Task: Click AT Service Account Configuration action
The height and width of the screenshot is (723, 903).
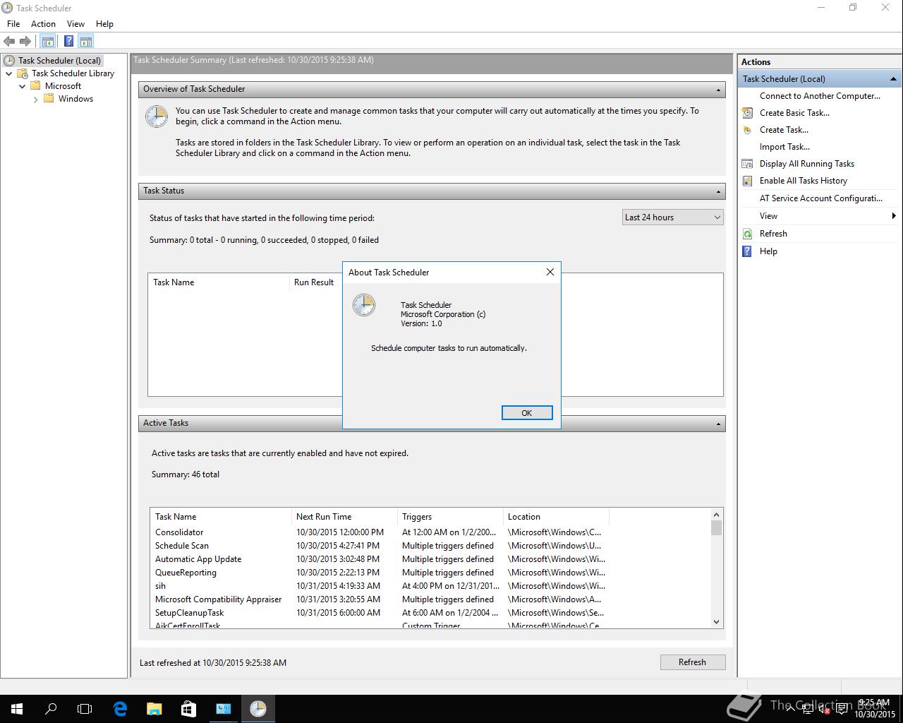Action: [820, 198]
